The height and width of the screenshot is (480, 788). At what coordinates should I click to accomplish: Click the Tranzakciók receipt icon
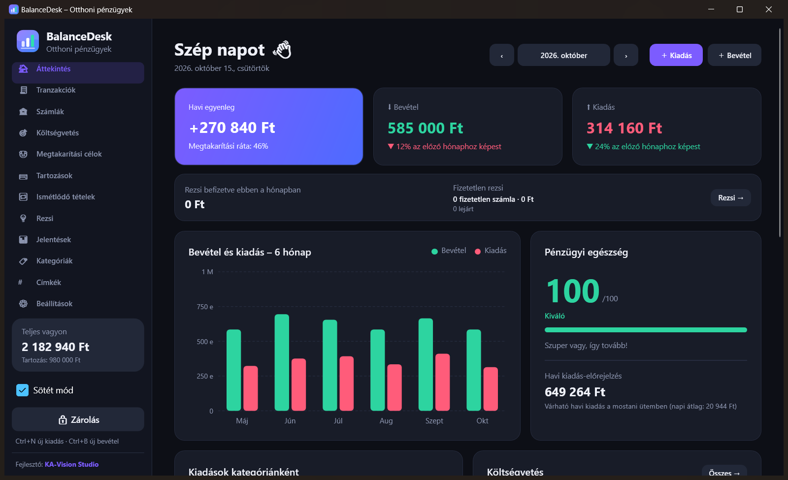coord(23,90)
